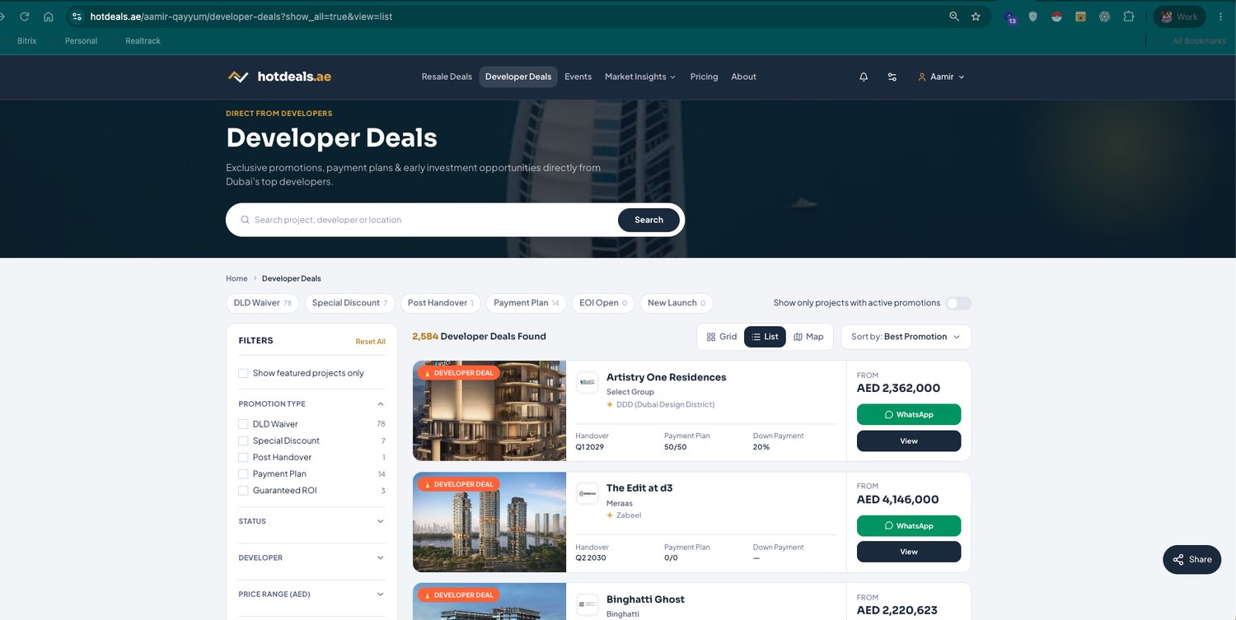Go to Resale Deals in navigation
This screenshot has width=1236, height=620.
pos(447,77)
